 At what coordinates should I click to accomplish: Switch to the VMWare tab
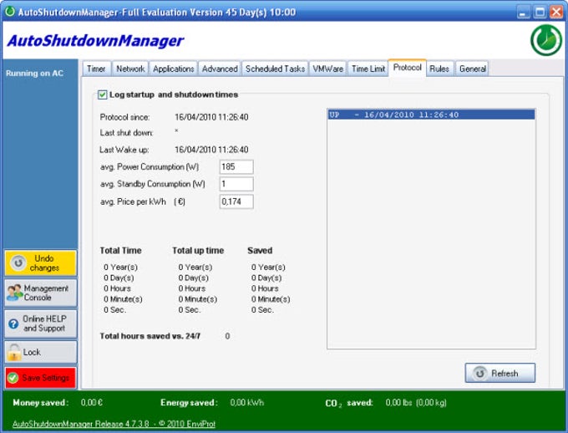pyautogui.click(x=327, y=69)
